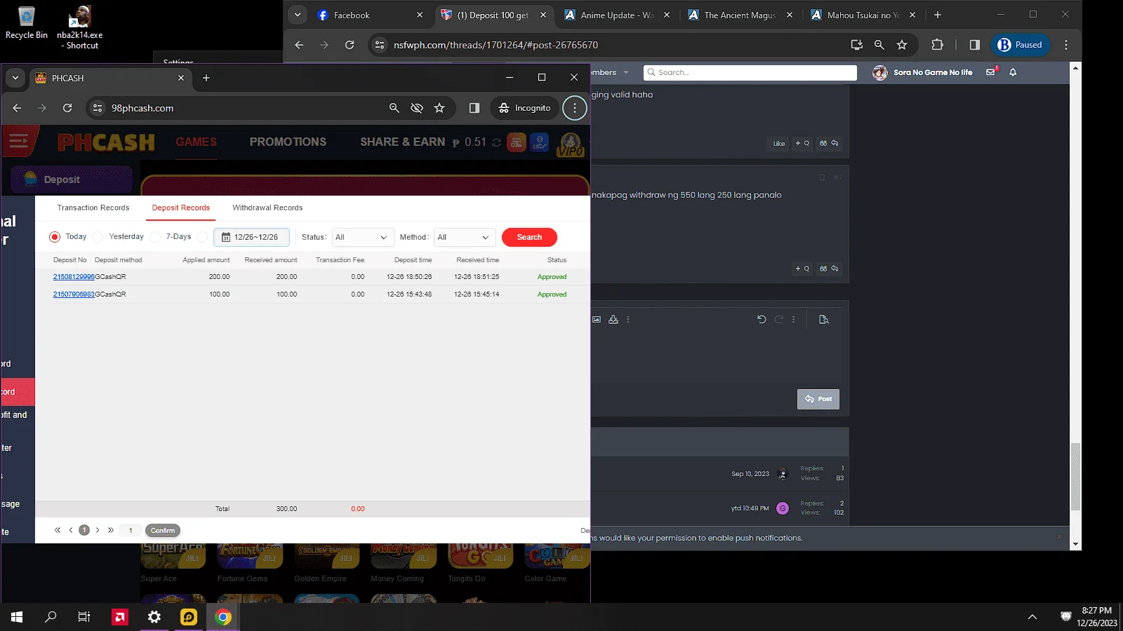Select the 7-Days radio button
This screenshot has height=631, width=1123.
[x=156, y=237]
